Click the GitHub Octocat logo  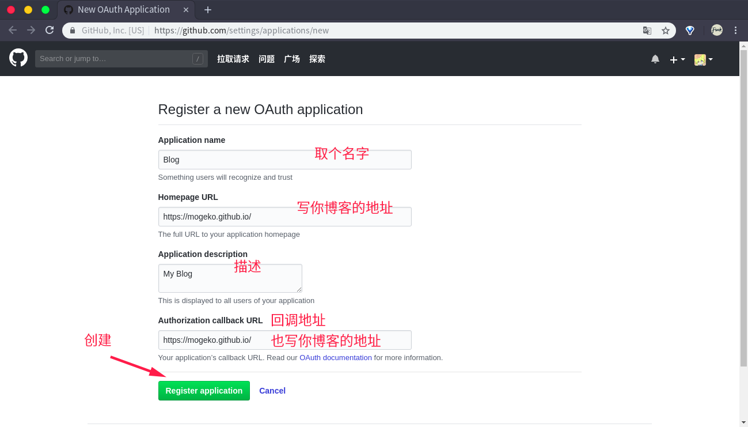click(18, 58)
